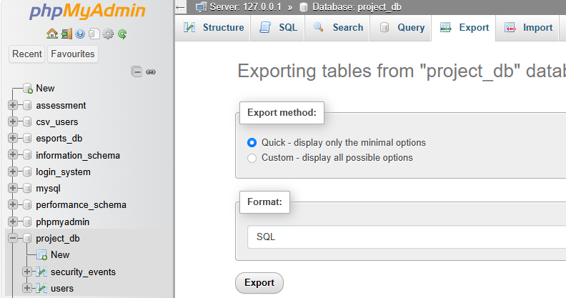This screenshot has height=298, width=566.
Task: Click the link with main panel icon
Action: click(x=151, y=71)
